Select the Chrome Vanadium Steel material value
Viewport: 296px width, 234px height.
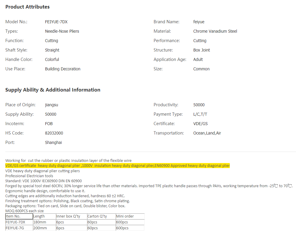coord(215,31)
